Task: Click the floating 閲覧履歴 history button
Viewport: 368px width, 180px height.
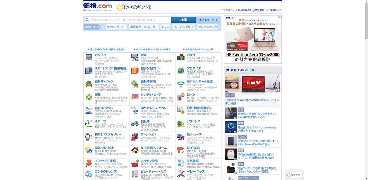Action: (x=294, y=175)
